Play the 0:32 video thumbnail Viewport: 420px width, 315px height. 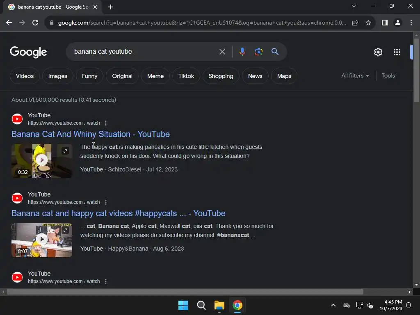(x=41, y=160)
